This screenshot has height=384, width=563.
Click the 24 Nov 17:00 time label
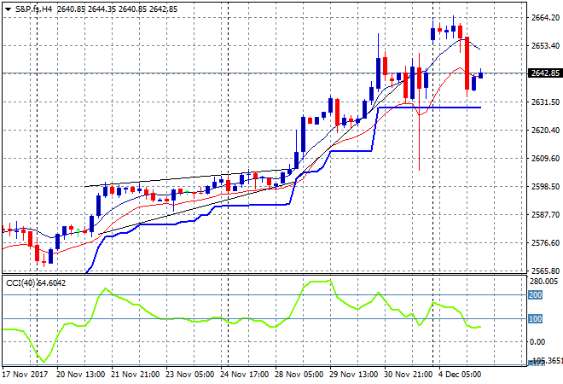point(245,375)
